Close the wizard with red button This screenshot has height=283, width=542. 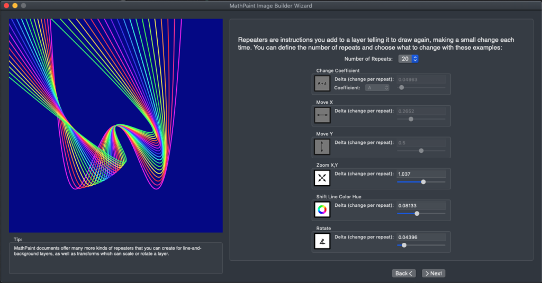tap(6, 5)
